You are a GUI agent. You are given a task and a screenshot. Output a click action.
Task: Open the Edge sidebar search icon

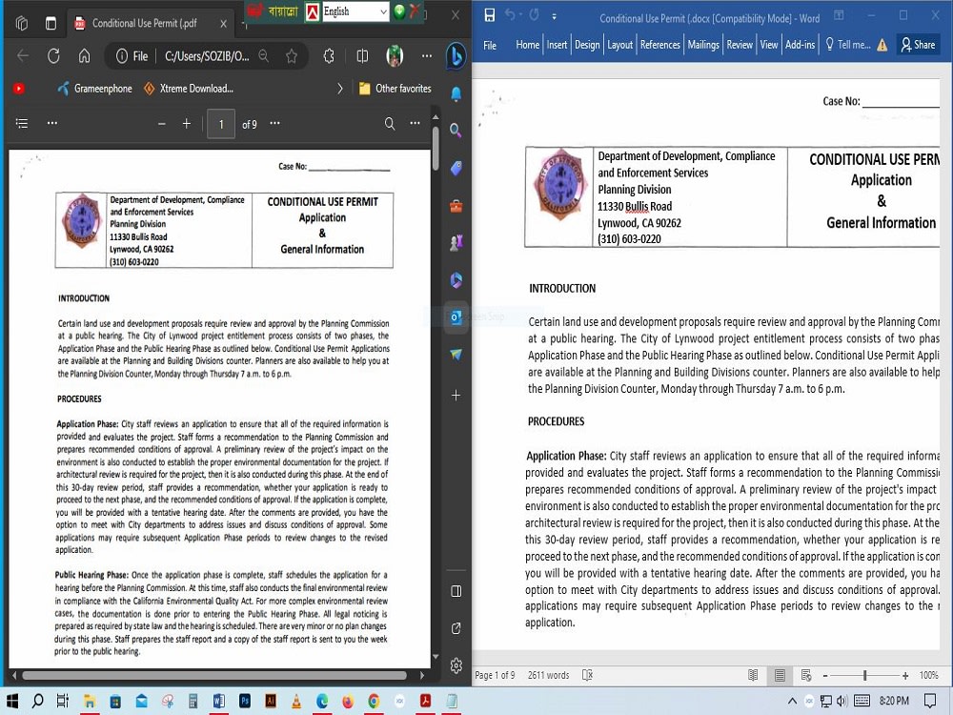click(x=456, y=130)
